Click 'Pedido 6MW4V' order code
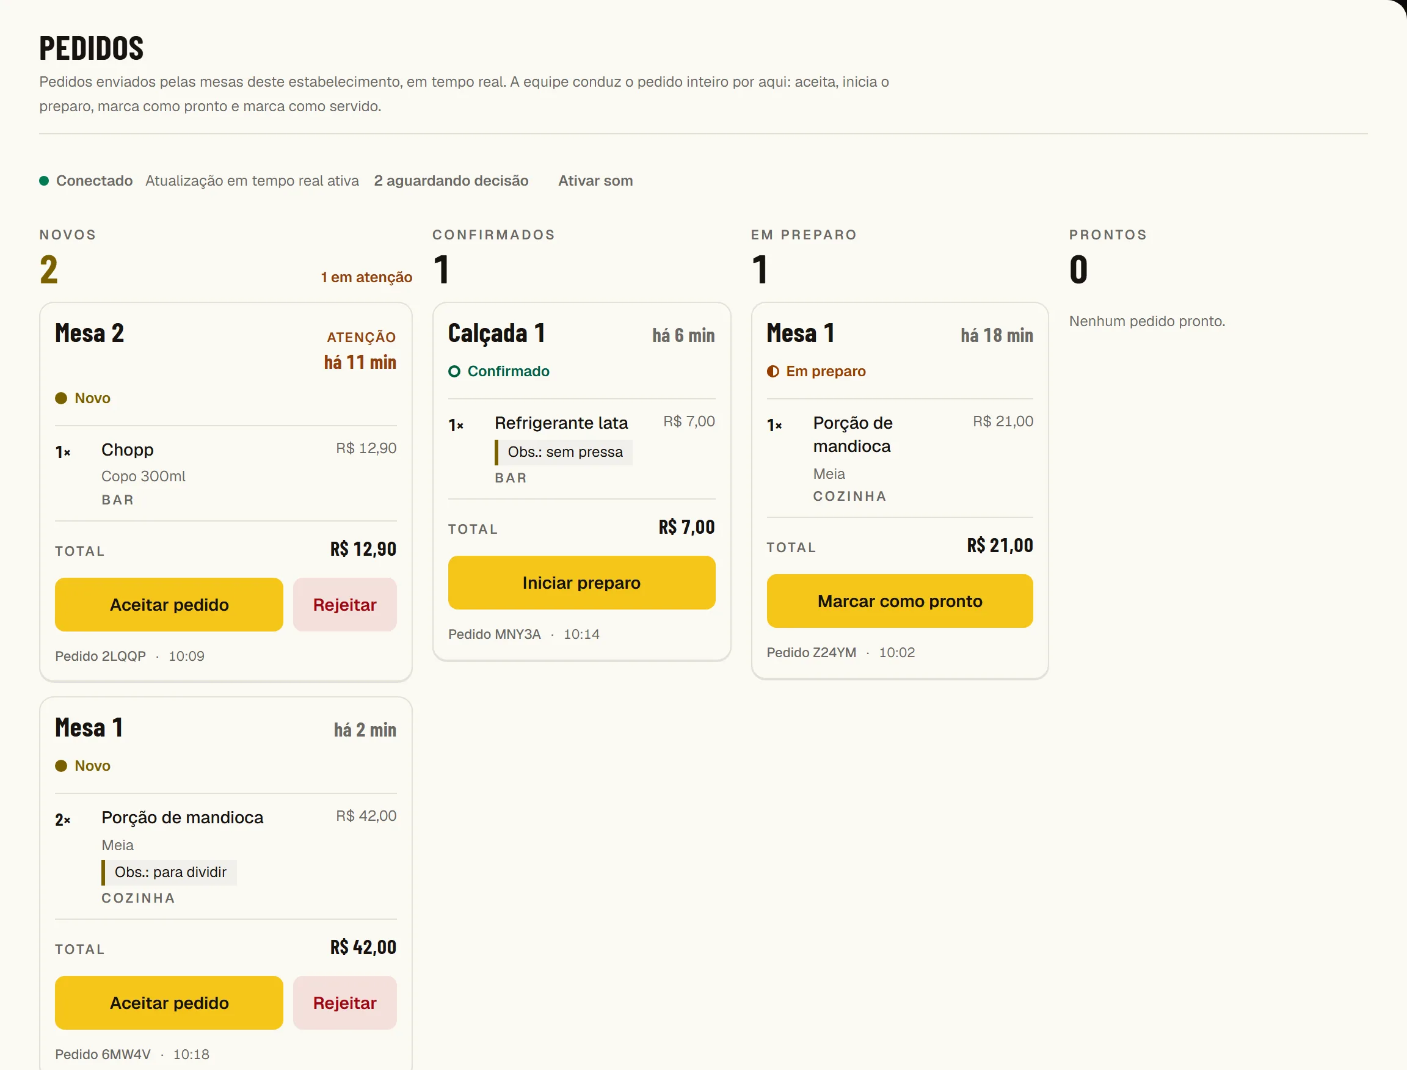 103,1054
